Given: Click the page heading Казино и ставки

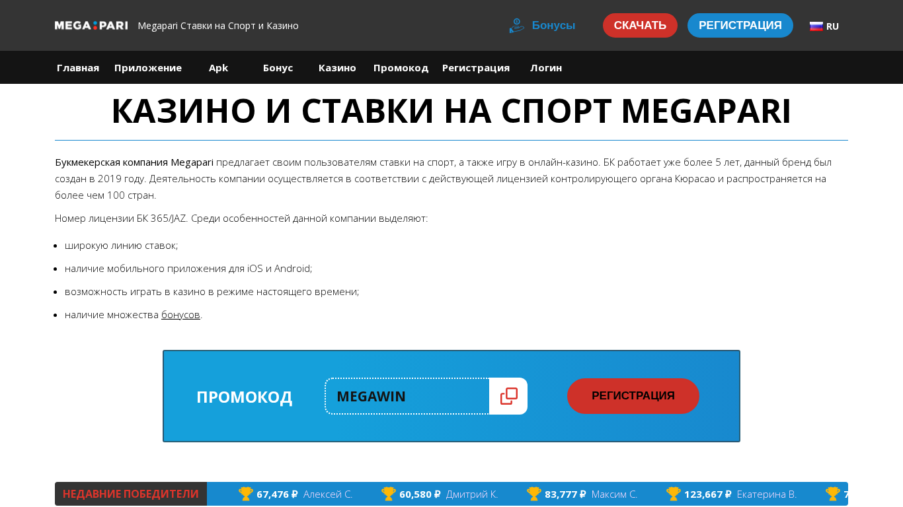Looking at the screenshot, I should click(451, 111).
